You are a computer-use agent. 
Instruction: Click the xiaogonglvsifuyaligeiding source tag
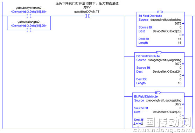(x=165, y=60)
